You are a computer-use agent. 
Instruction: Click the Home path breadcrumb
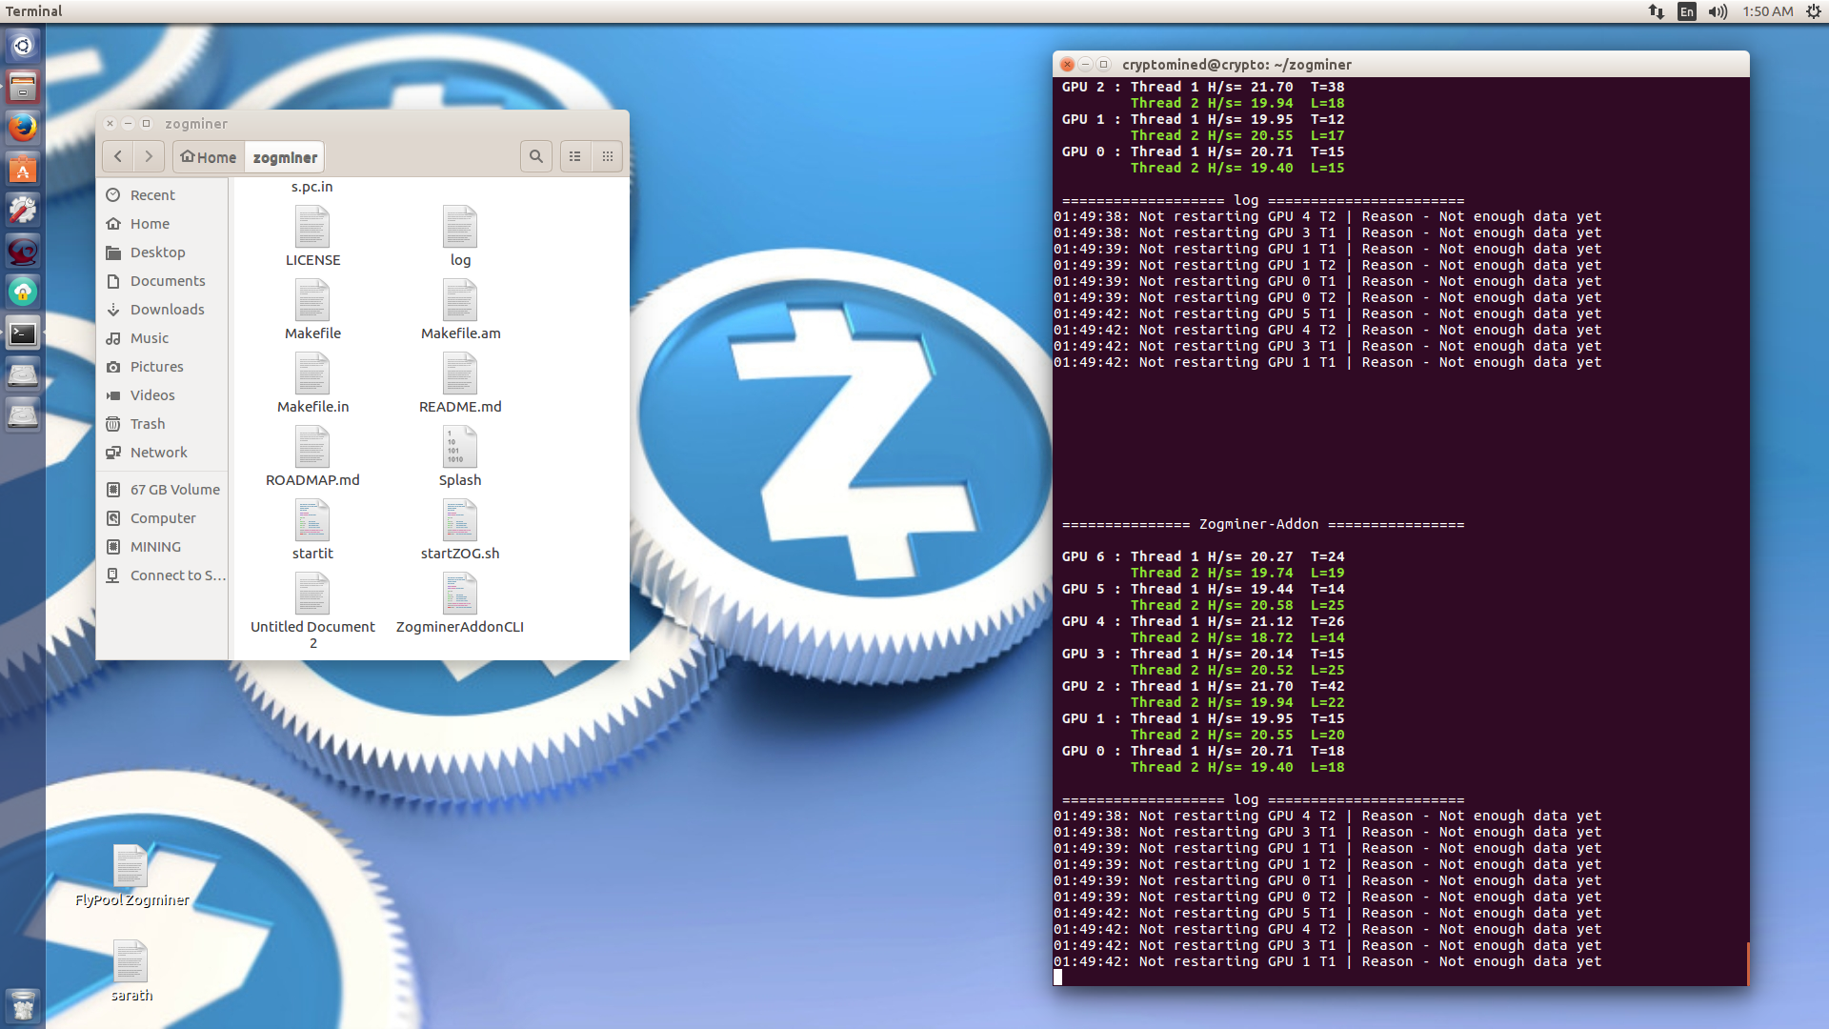pos(209,157)
